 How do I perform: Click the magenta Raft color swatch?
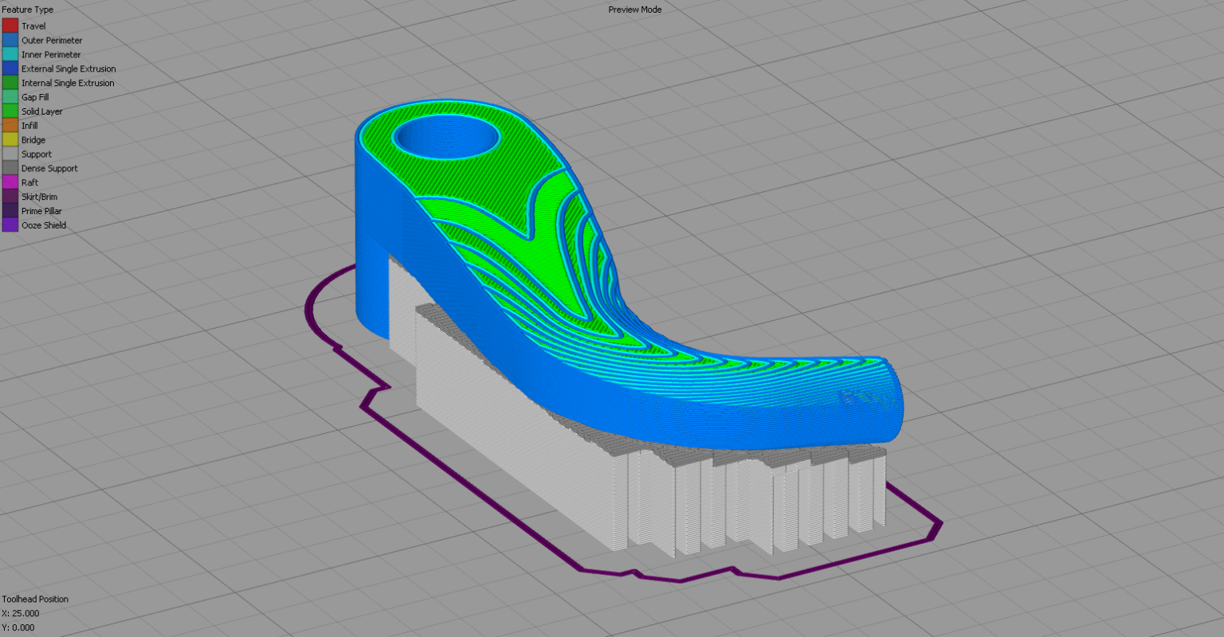coord(10,182)
